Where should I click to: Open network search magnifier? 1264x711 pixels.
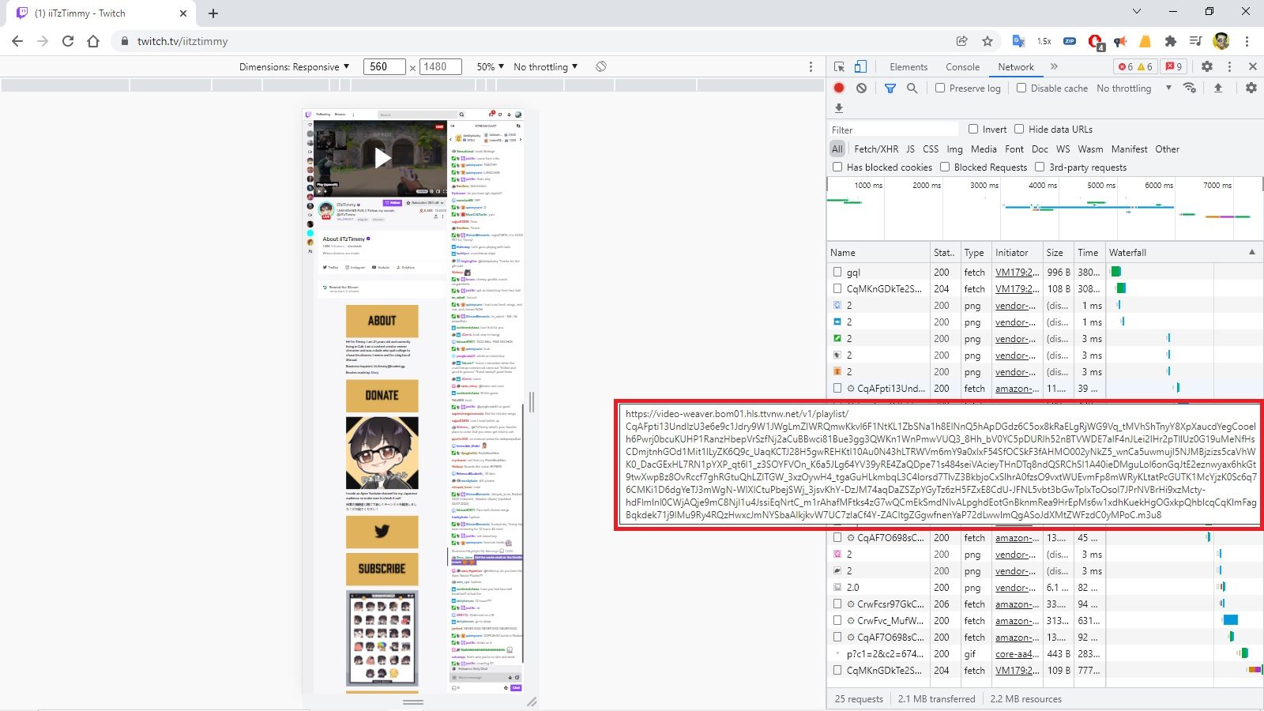[912, 88]
